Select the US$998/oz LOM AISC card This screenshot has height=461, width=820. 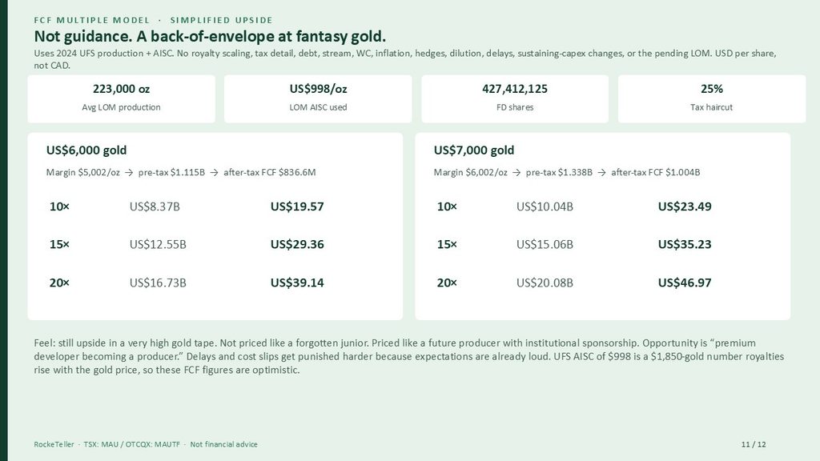click(x=318, y=98)
